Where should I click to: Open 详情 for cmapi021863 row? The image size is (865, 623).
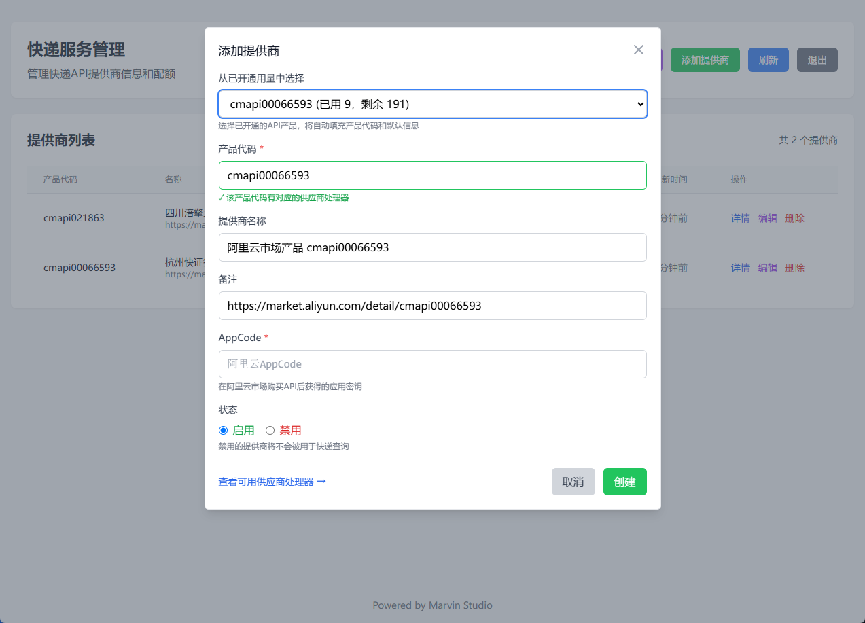[740, 218]
